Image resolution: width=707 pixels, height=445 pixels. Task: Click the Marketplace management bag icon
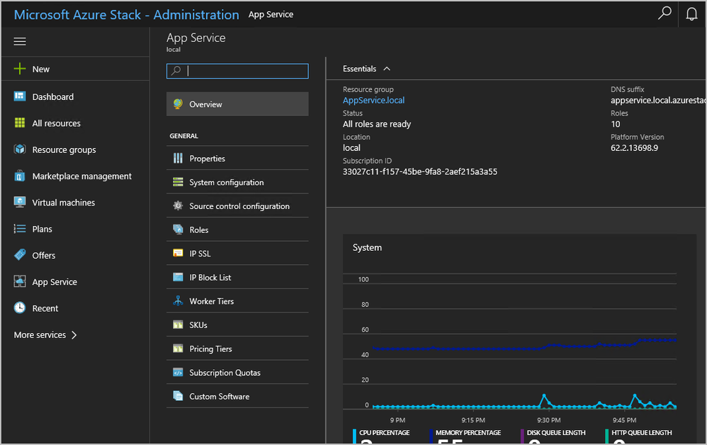[20, 176]
